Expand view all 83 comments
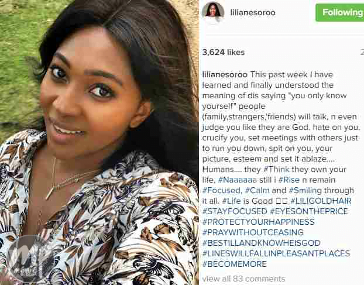This screenshot has width=364, height=285. coord(244,279)
